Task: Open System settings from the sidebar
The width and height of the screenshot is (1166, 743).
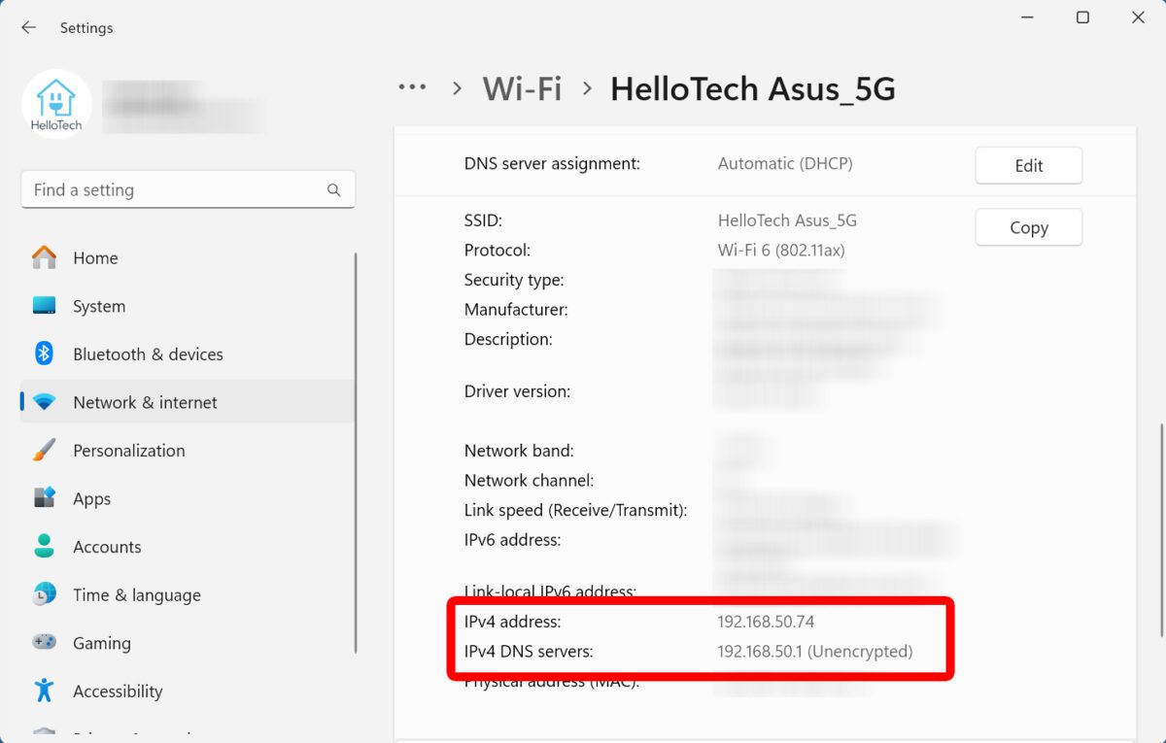Action: (44, 306)
